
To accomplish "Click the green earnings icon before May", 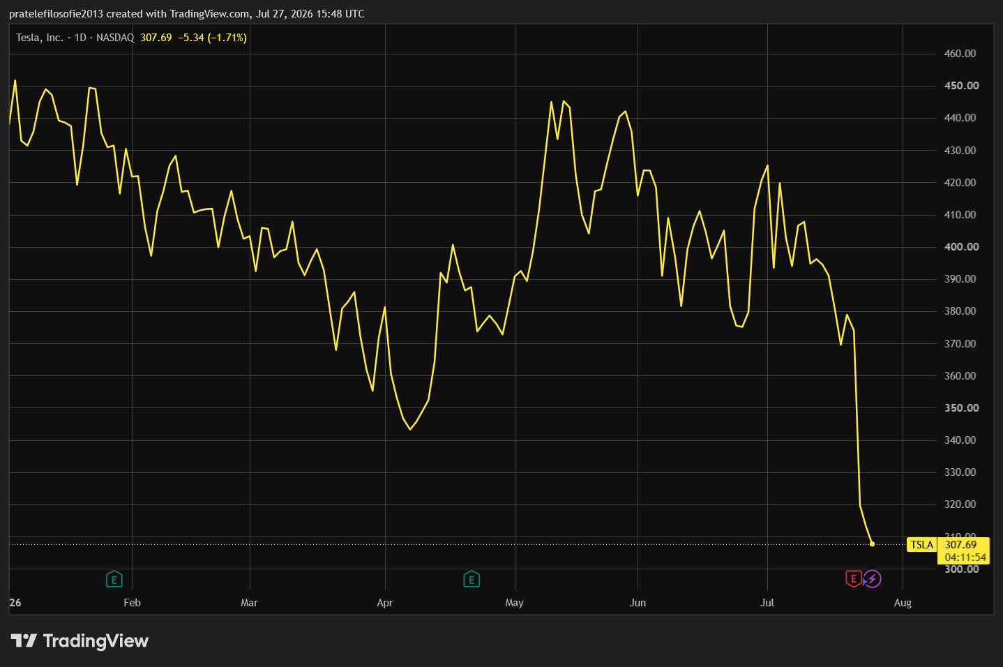I will pyautogui.click(x=472, y=579).
